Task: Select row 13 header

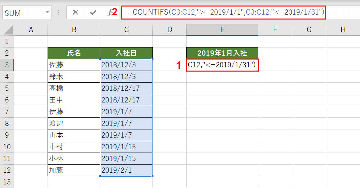Action: [x=7, y=182]
